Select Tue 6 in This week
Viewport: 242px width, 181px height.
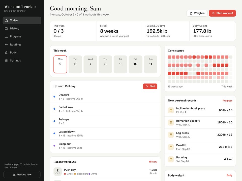point(75,64)
